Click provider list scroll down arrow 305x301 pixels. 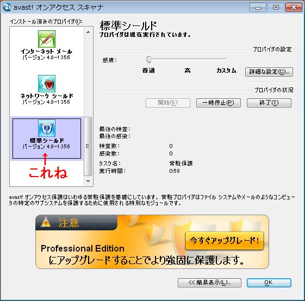(x=88, y=181)
